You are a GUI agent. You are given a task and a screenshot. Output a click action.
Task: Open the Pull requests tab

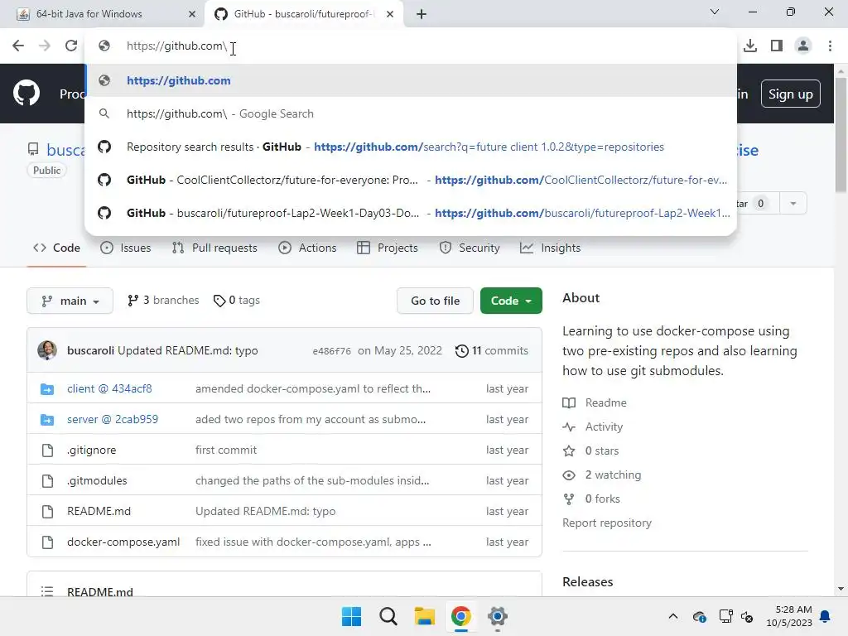[214, 248]
